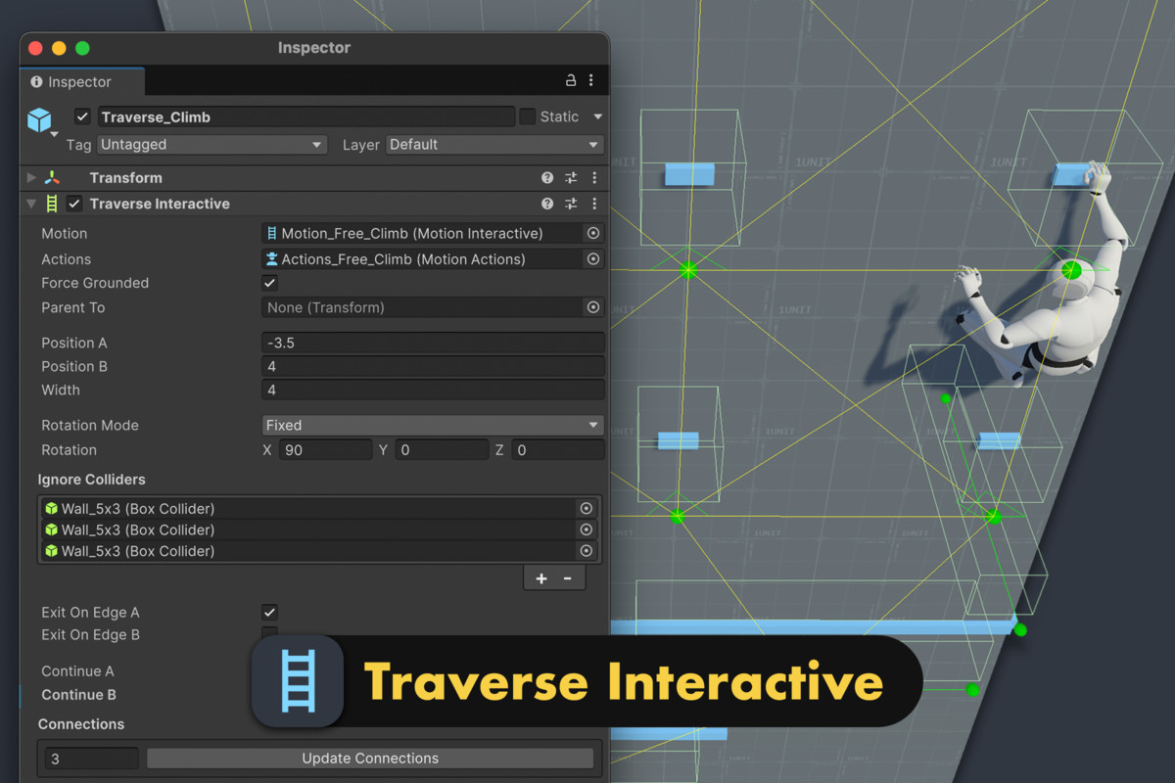The width and height of the screenshot is (1175, 783).
Task: Click the object picker on the first Wall_5x3 entry
Action: coord(586,508)
